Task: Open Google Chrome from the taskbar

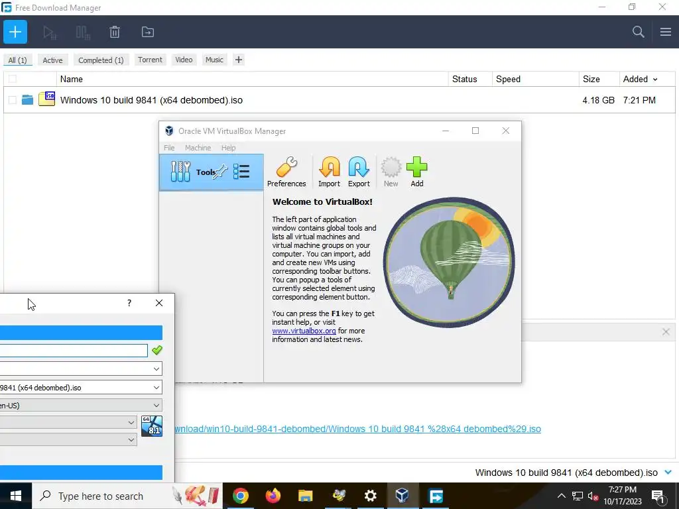Action: [x=240, y=496]
